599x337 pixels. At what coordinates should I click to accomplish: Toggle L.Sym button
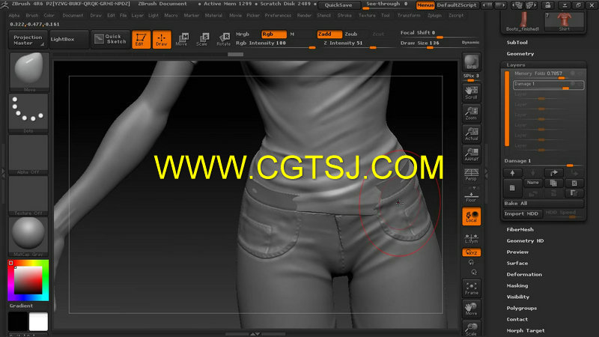tap(472, 237)
